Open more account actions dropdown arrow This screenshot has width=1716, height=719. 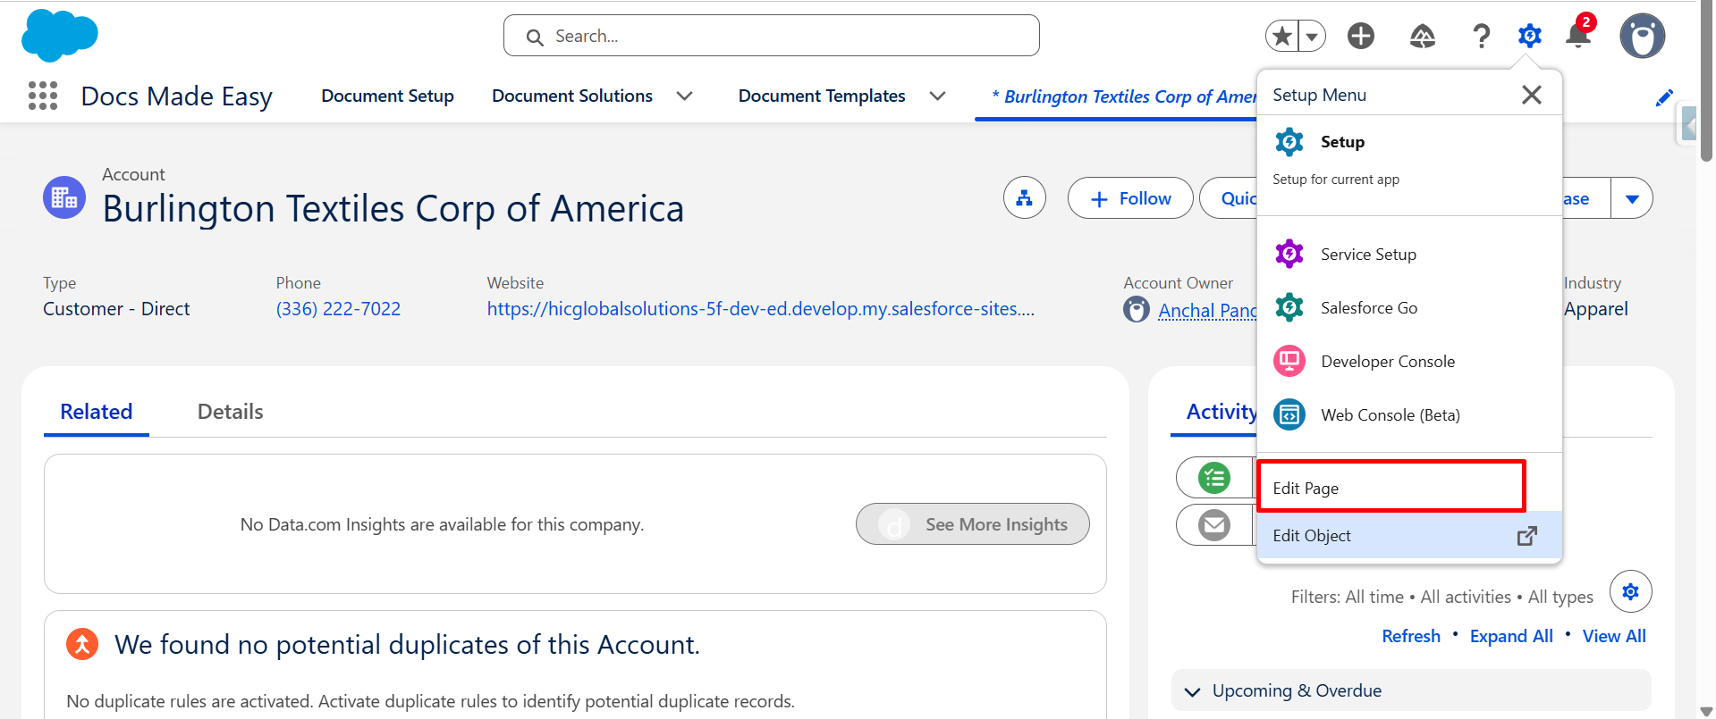pyautogui.click(x=1632, y=198)
